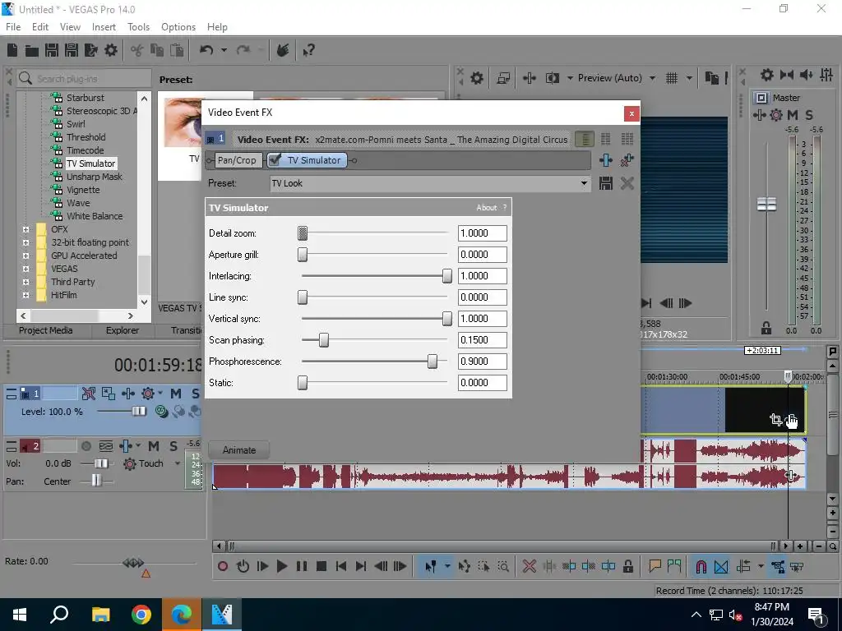The image size is (842, 631).
Task: Open Undo history dropdown arrow
Action: click(x=224, y=50)
